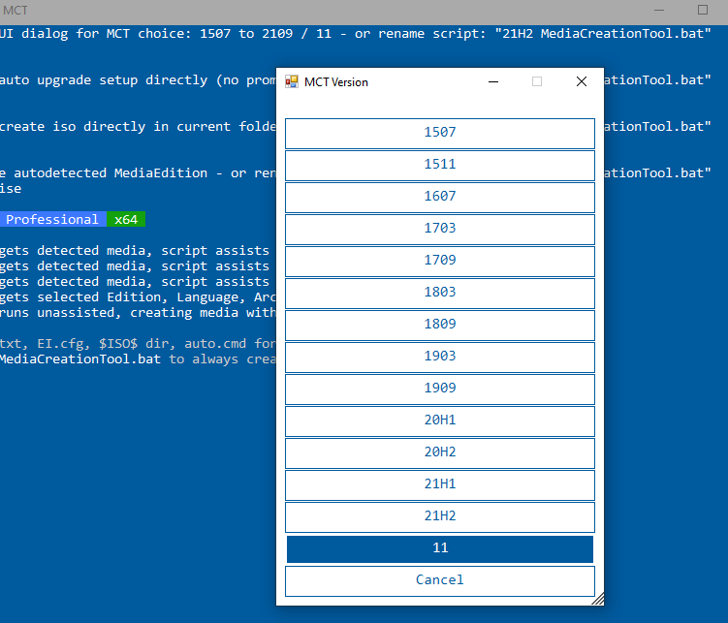
Task: Select the 21H2 version button
Action: (x=440, y=517)
